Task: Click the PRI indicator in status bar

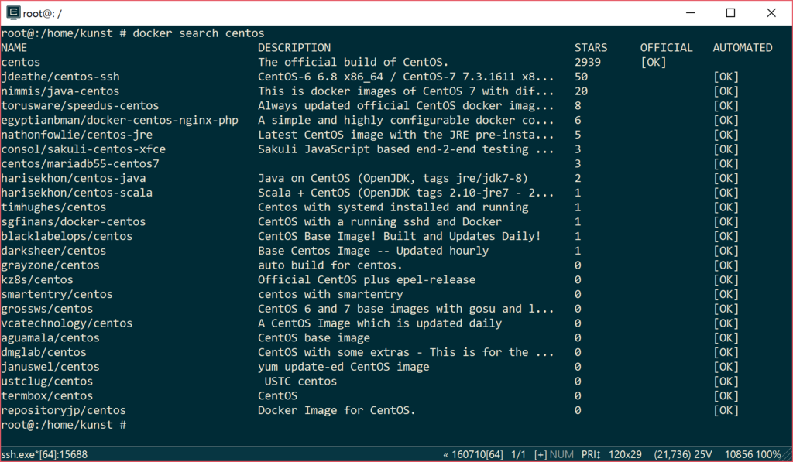Action: (591, 454)
